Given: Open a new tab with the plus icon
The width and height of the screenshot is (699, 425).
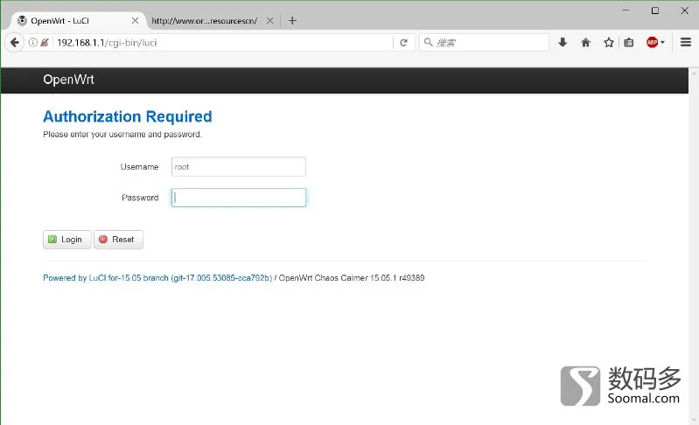Looking at the screenshot, I should (x=292, y=20).
